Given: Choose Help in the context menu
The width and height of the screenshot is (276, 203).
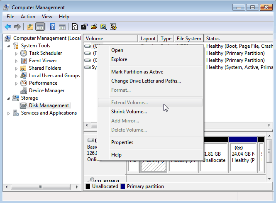Looking at the screenshot, I should pyautogui.click(x=150, y=155).
